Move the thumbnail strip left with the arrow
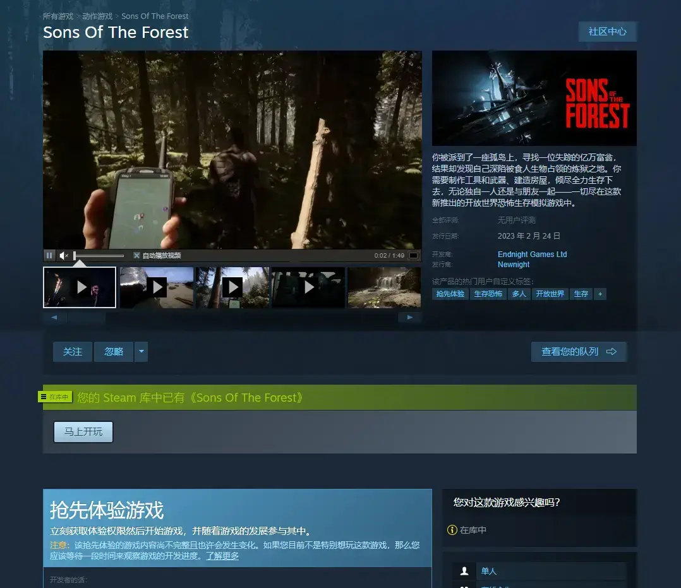The image size is (681, 588). coord(54,318)
